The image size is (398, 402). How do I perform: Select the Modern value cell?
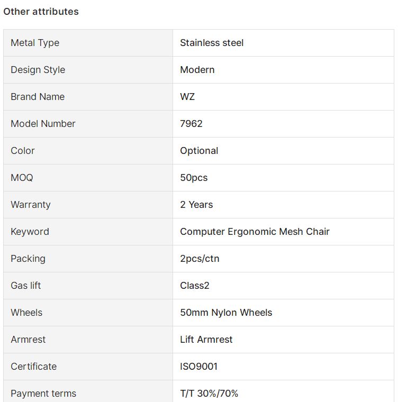283,70
